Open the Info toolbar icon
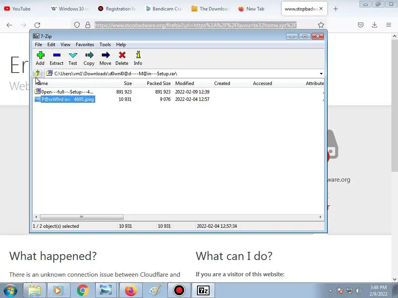The height and width of the screenshot is (298, 398). [138, 58]
